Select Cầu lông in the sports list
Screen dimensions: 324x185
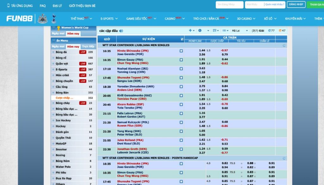point(73,87)
